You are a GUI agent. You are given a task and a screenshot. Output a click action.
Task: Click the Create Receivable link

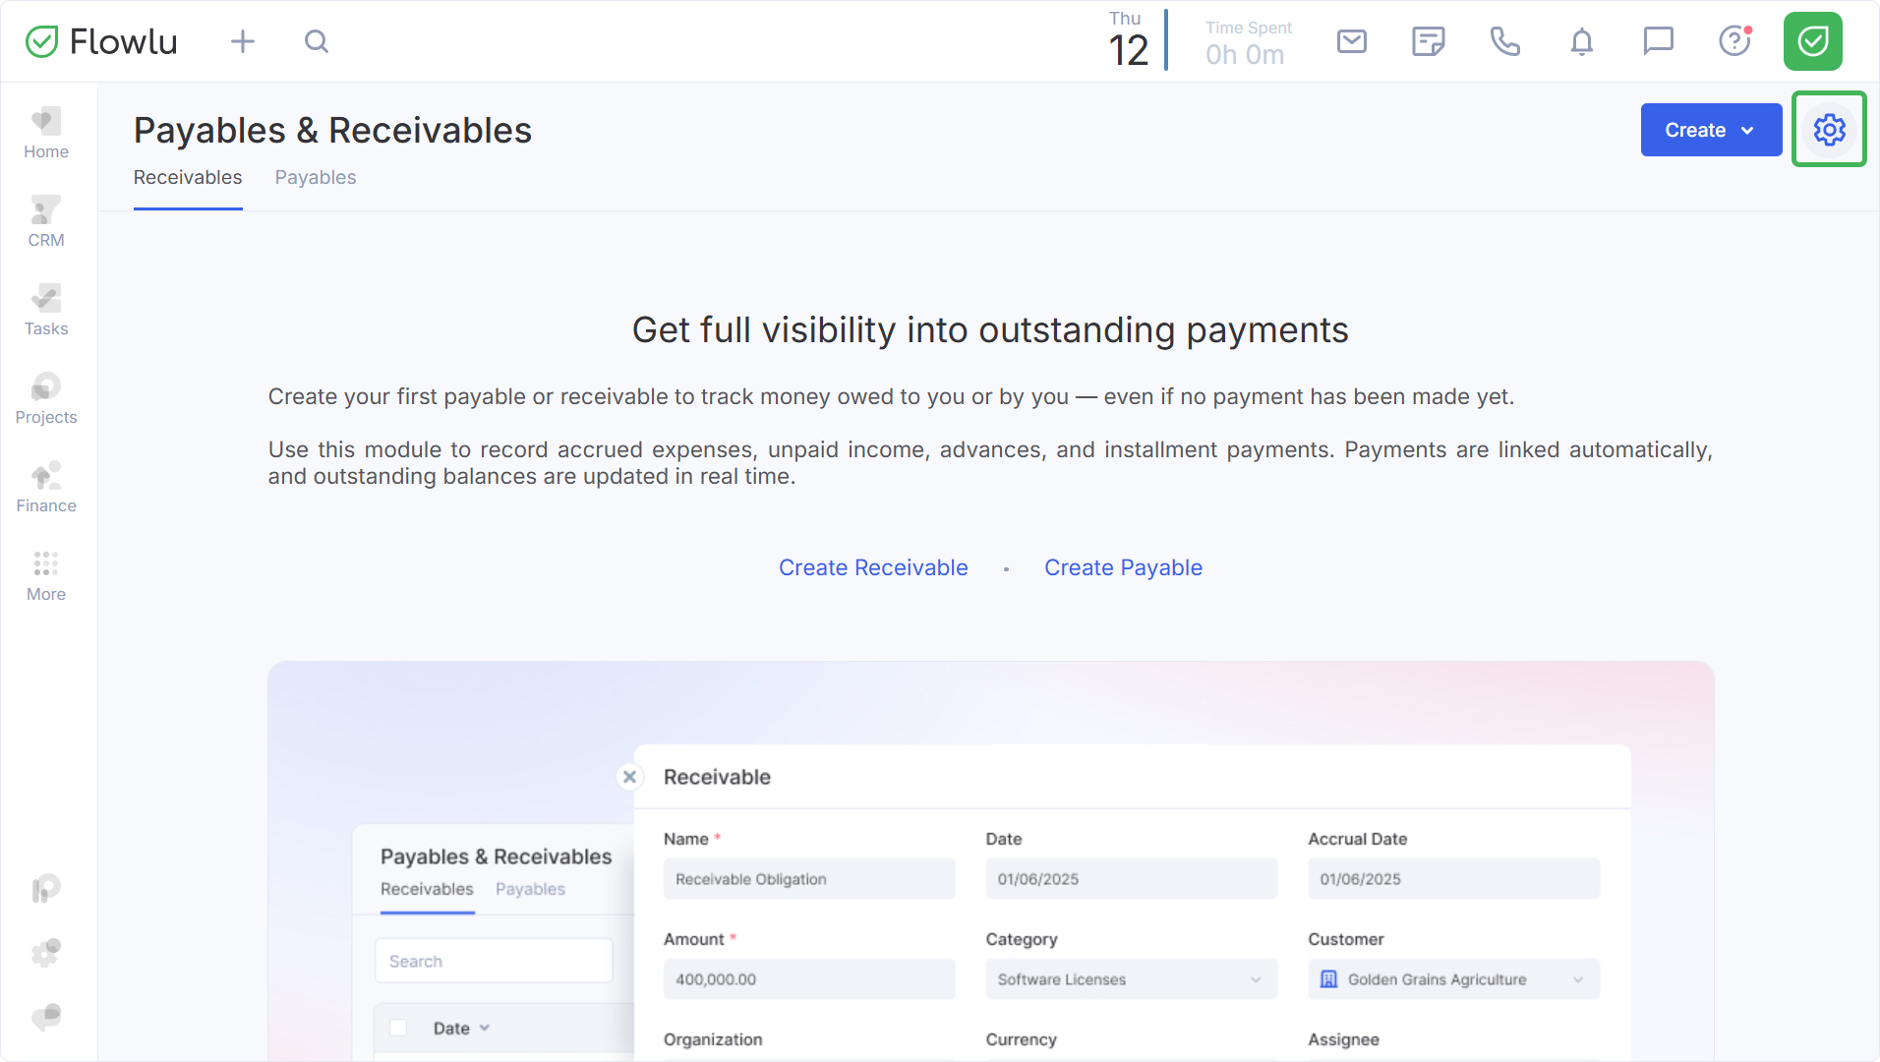873,567
